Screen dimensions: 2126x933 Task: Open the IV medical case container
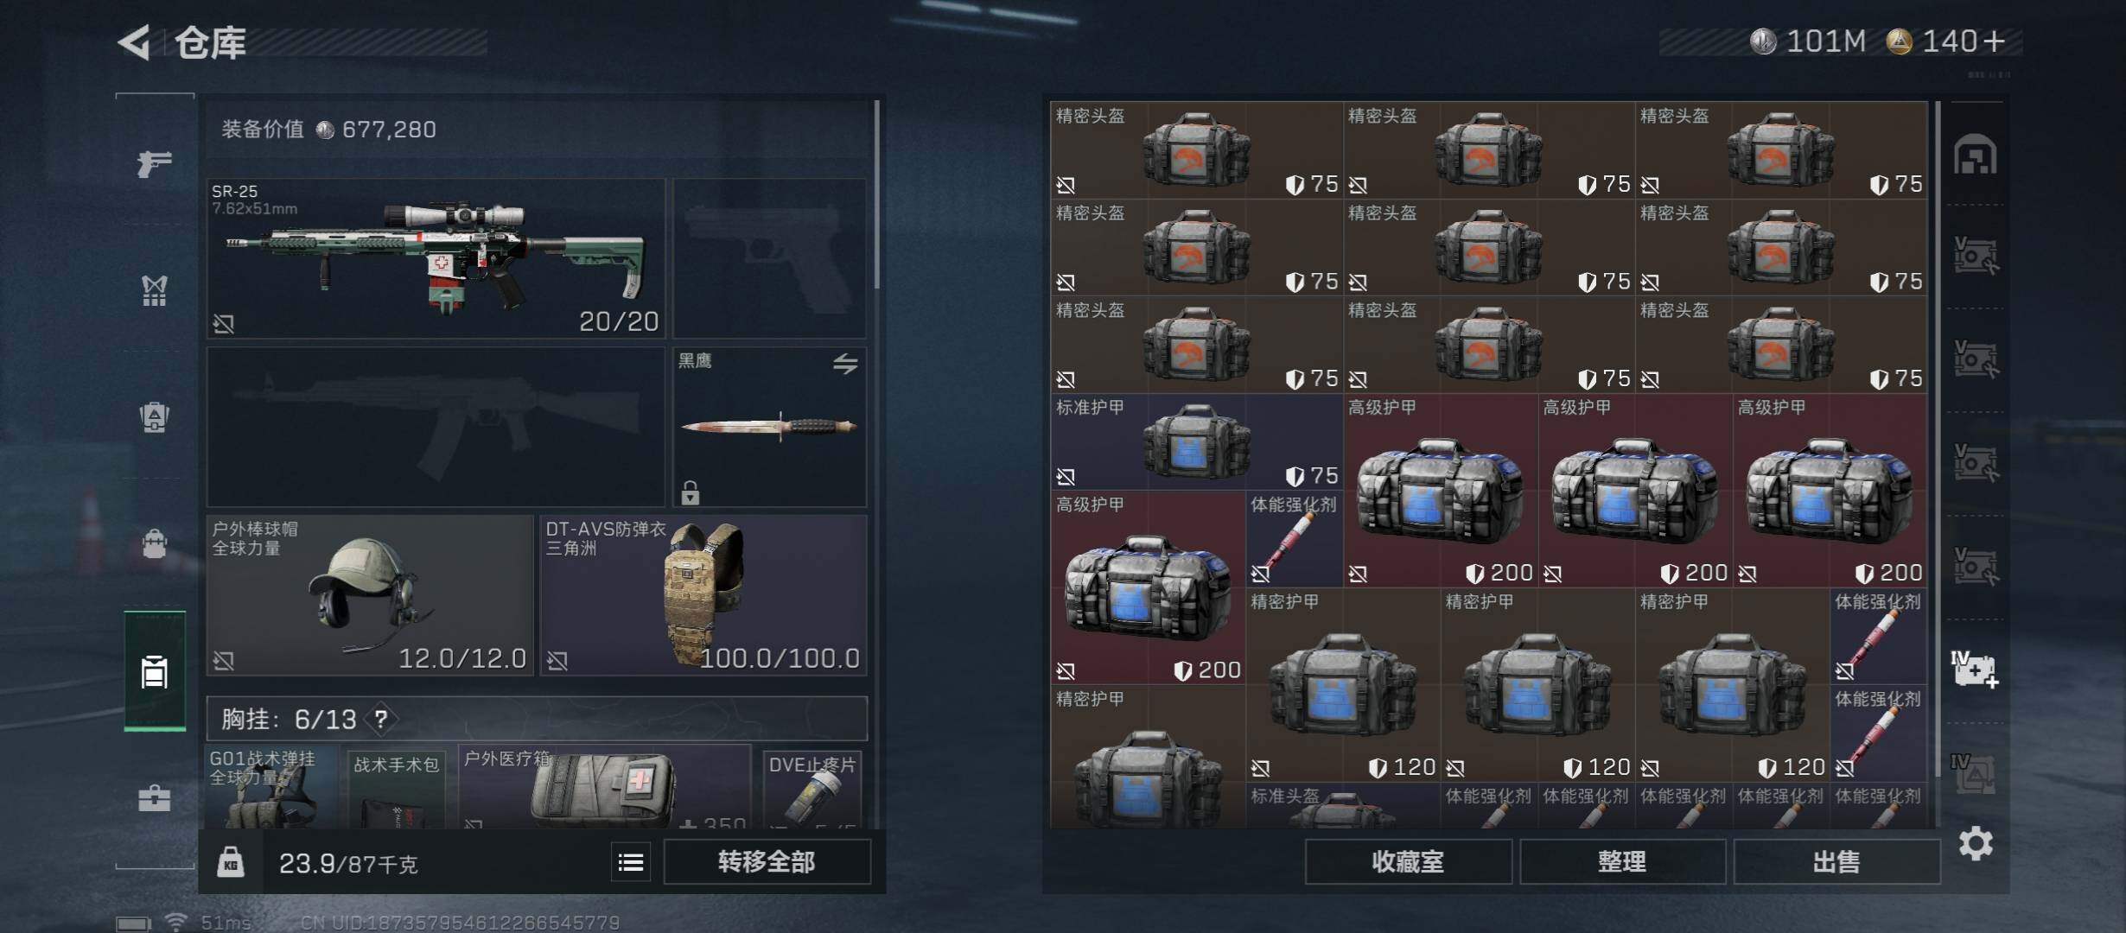click(1976, 670)
